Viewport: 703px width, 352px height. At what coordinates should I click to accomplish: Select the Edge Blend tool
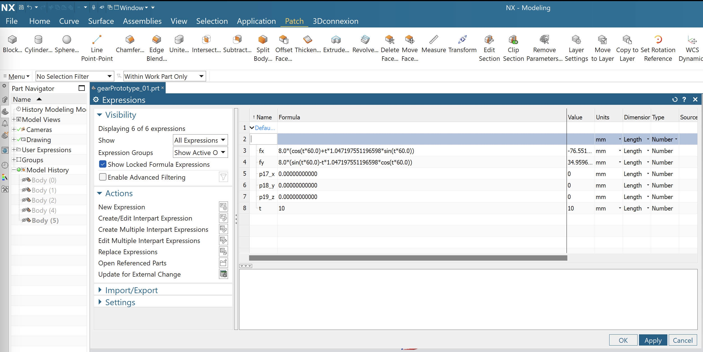[x=157, y=40]
